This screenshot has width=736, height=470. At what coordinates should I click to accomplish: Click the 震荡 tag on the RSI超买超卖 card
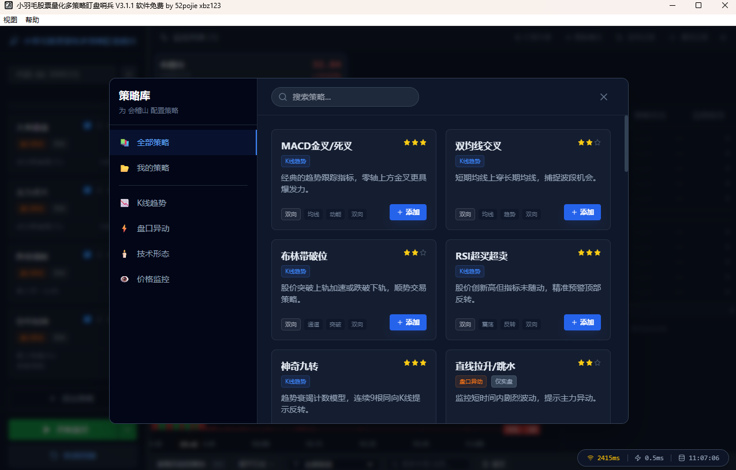pyautogui.click(x=488, y=325)
